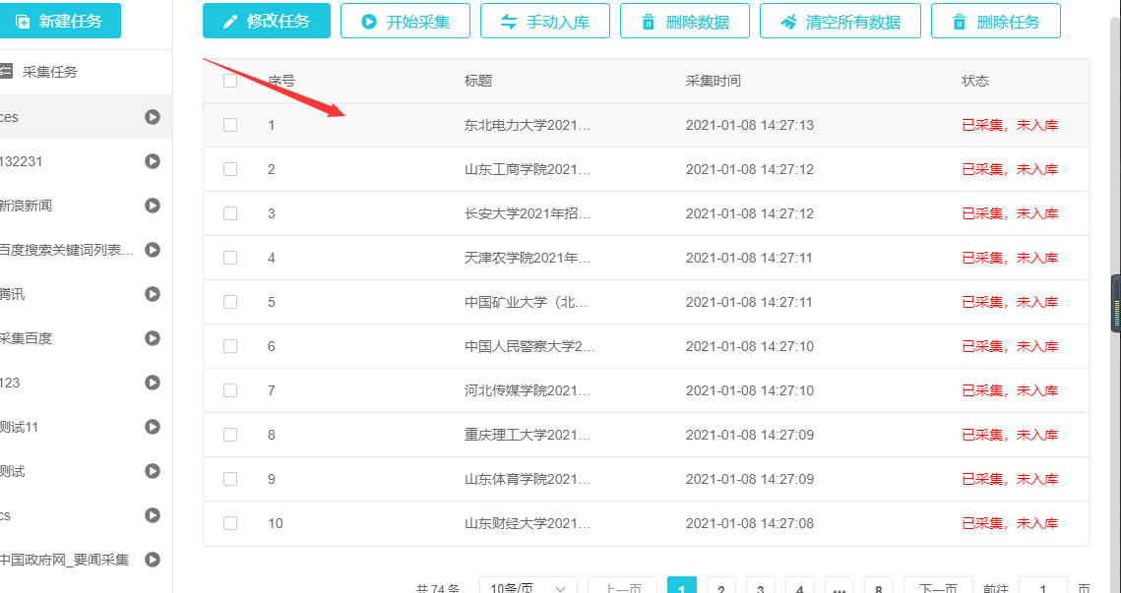The image size is (1121, 593).
Task: Click the pagination ellipsis button
Action: coord(840,586)
